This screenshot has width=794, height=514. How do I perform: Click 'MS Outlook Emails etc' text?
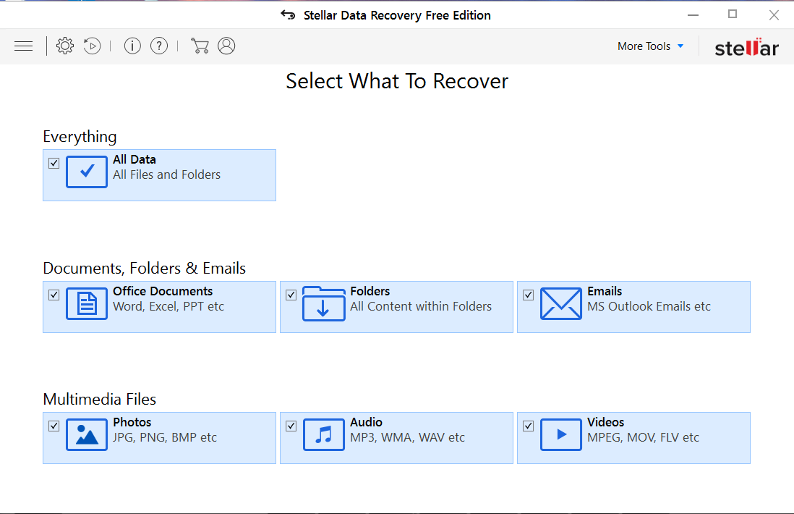pyautogui.click(x=649, y=307)
